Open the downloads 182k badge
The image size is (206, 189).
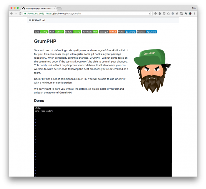pos(90,32)
